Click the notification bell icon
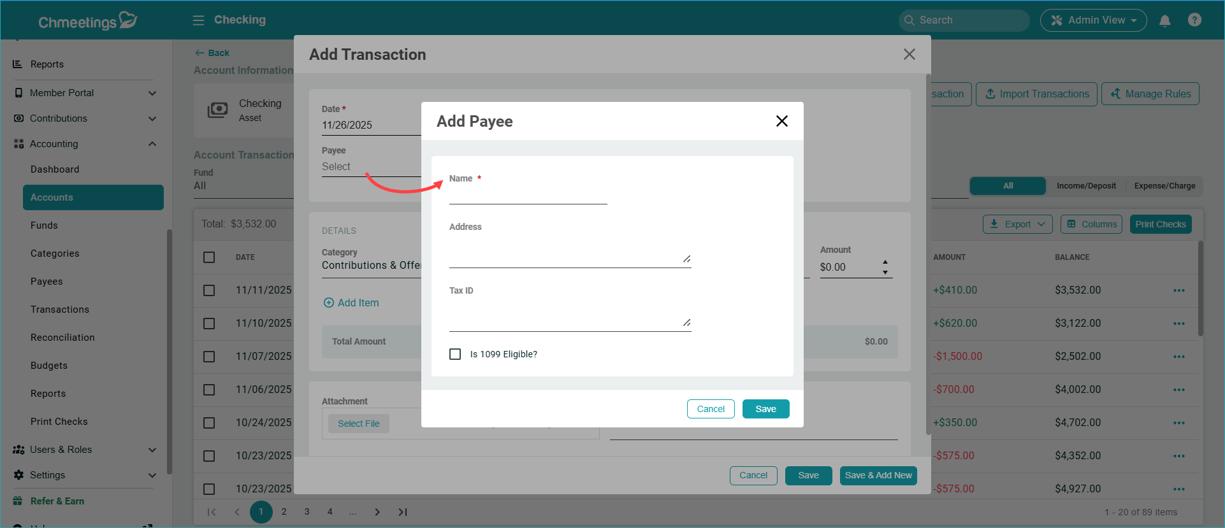This screenshot has height=528, width=1225. [1164, 20]
